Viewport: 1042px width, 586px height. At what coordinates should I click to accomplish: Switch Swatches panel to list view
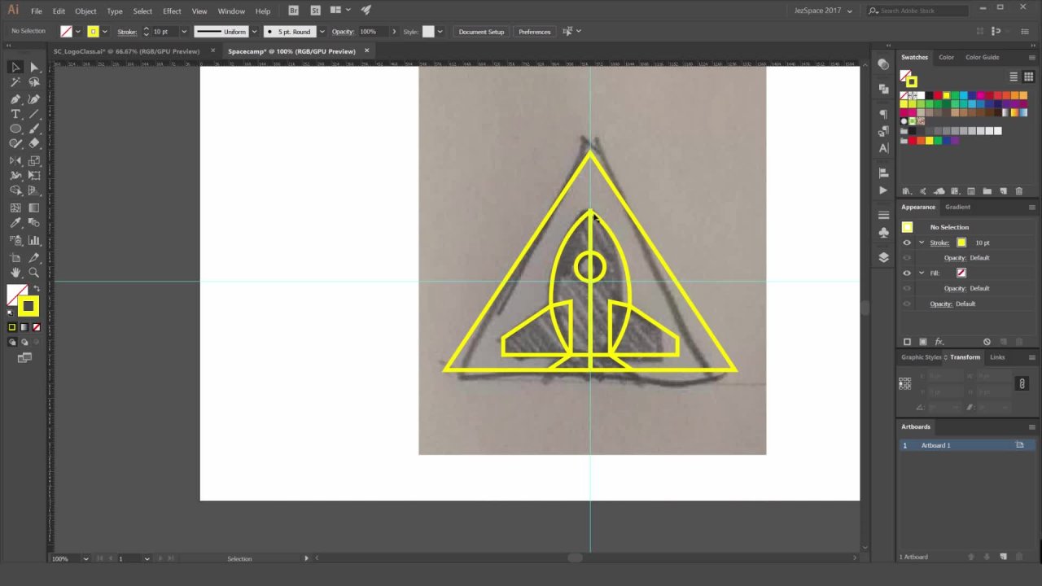1014,77
